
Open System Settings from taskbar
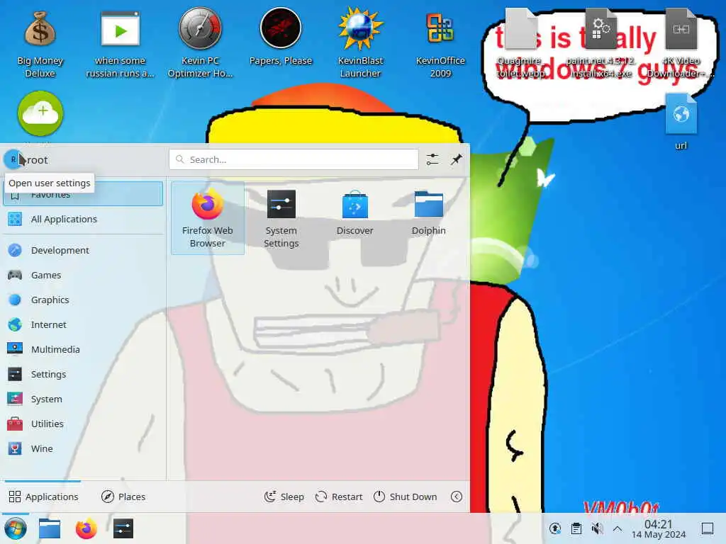click(x=123, y=528)
